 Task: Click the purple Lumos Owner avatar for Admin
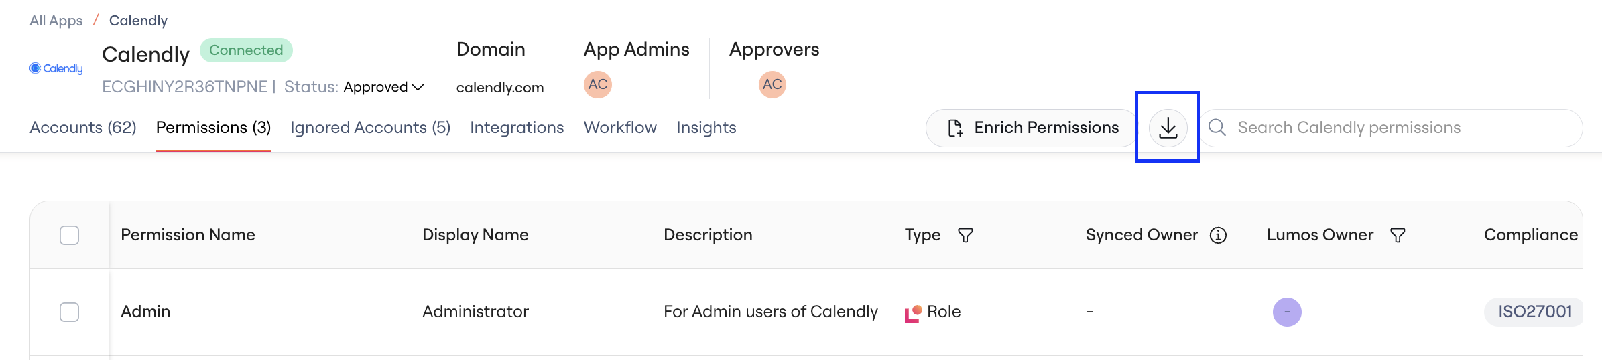click(x=1287, y=312)
